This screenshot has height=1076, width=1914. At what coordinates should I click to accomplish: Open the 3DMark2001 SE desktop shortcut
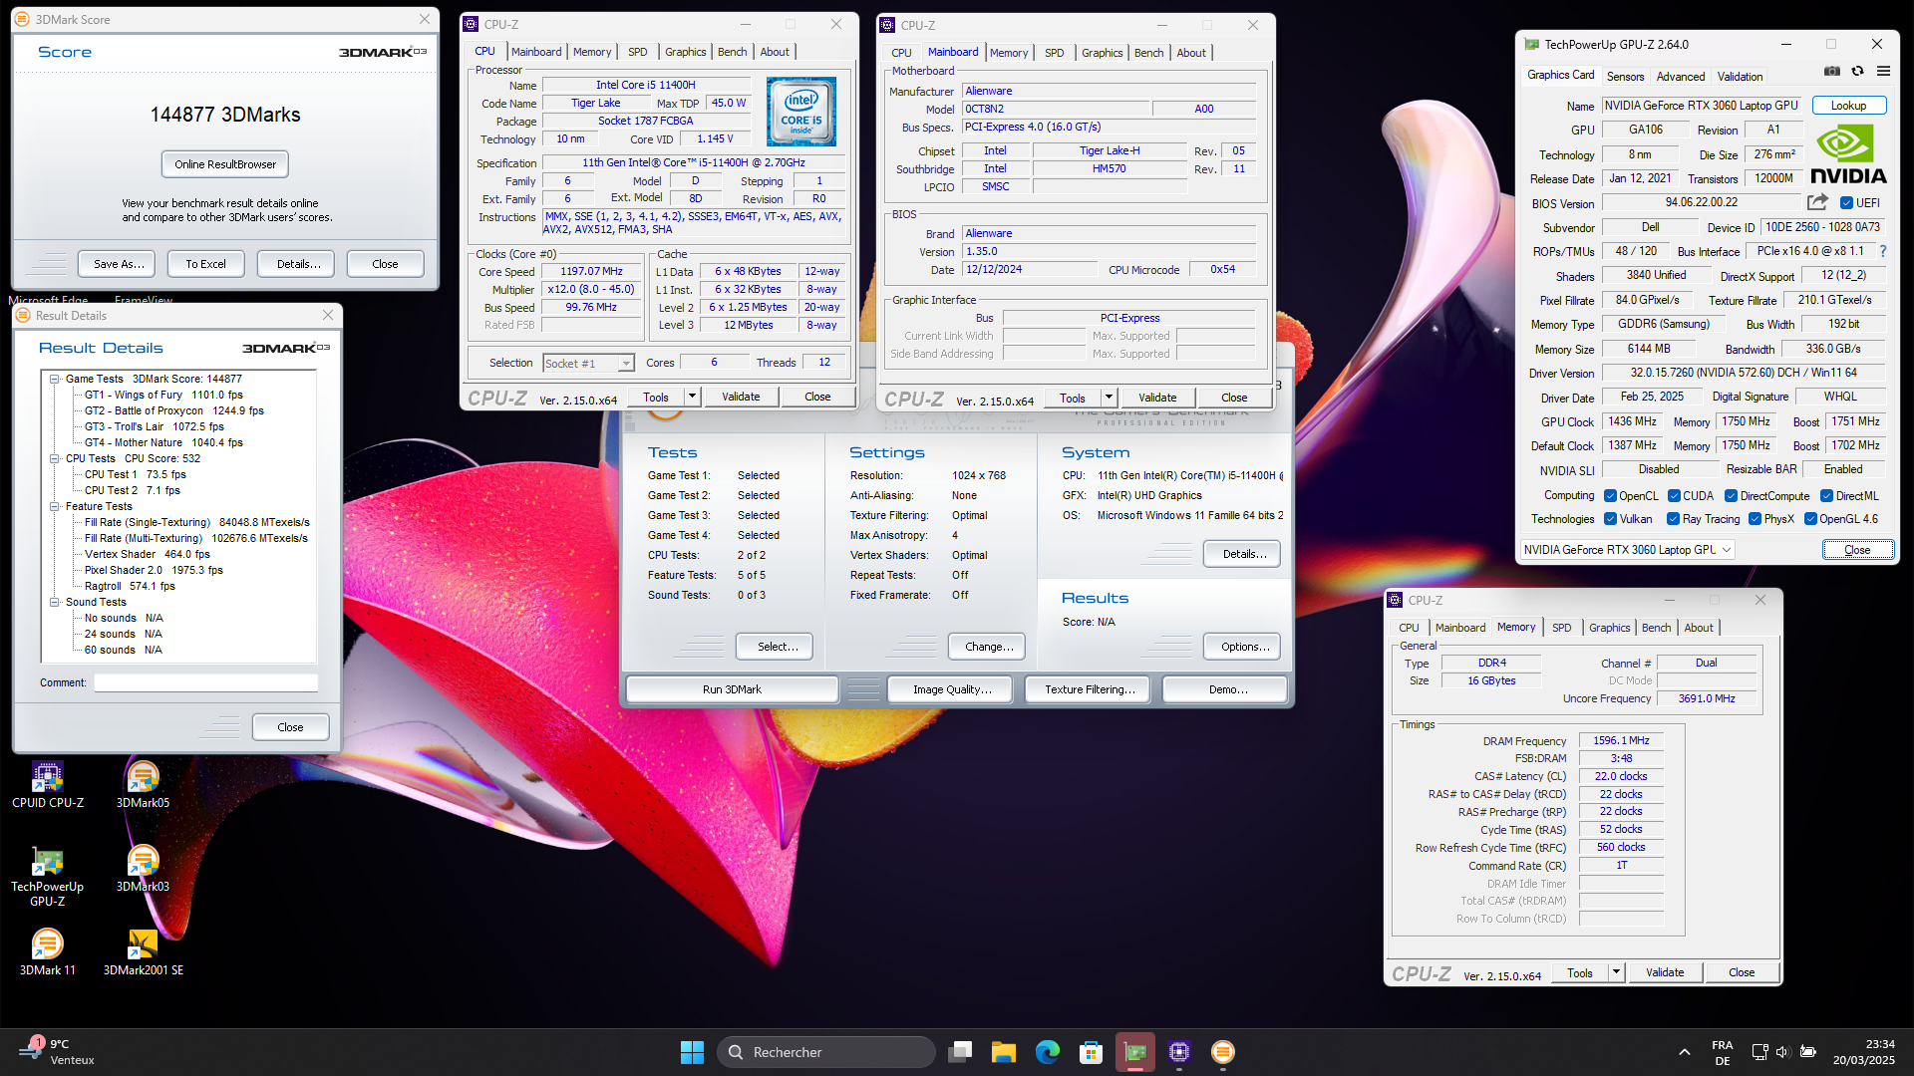143,952
